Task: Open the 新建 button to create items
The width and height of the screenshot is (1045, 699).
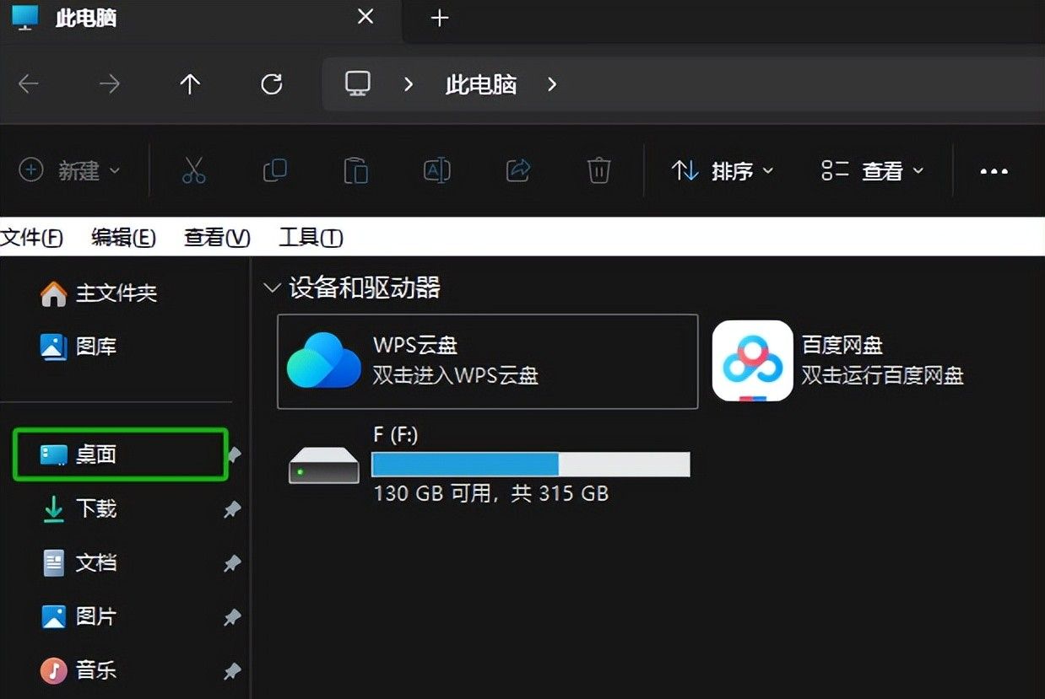Action: click(x=72, y=170)
